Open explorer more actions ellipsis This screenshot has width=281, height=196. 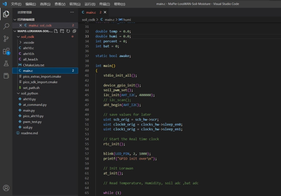coord(72,12)
